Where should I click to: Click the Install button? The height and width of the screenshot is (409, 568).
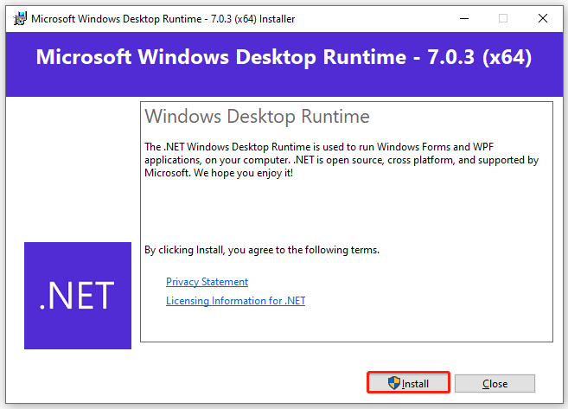[x=408, y=382]
